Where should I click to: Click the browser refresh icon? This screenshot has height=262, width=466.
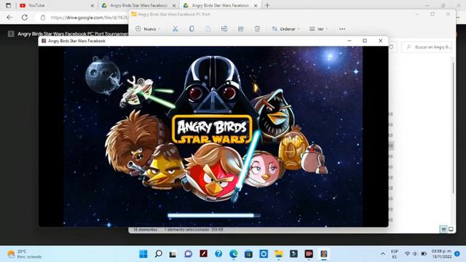(25, 17)
